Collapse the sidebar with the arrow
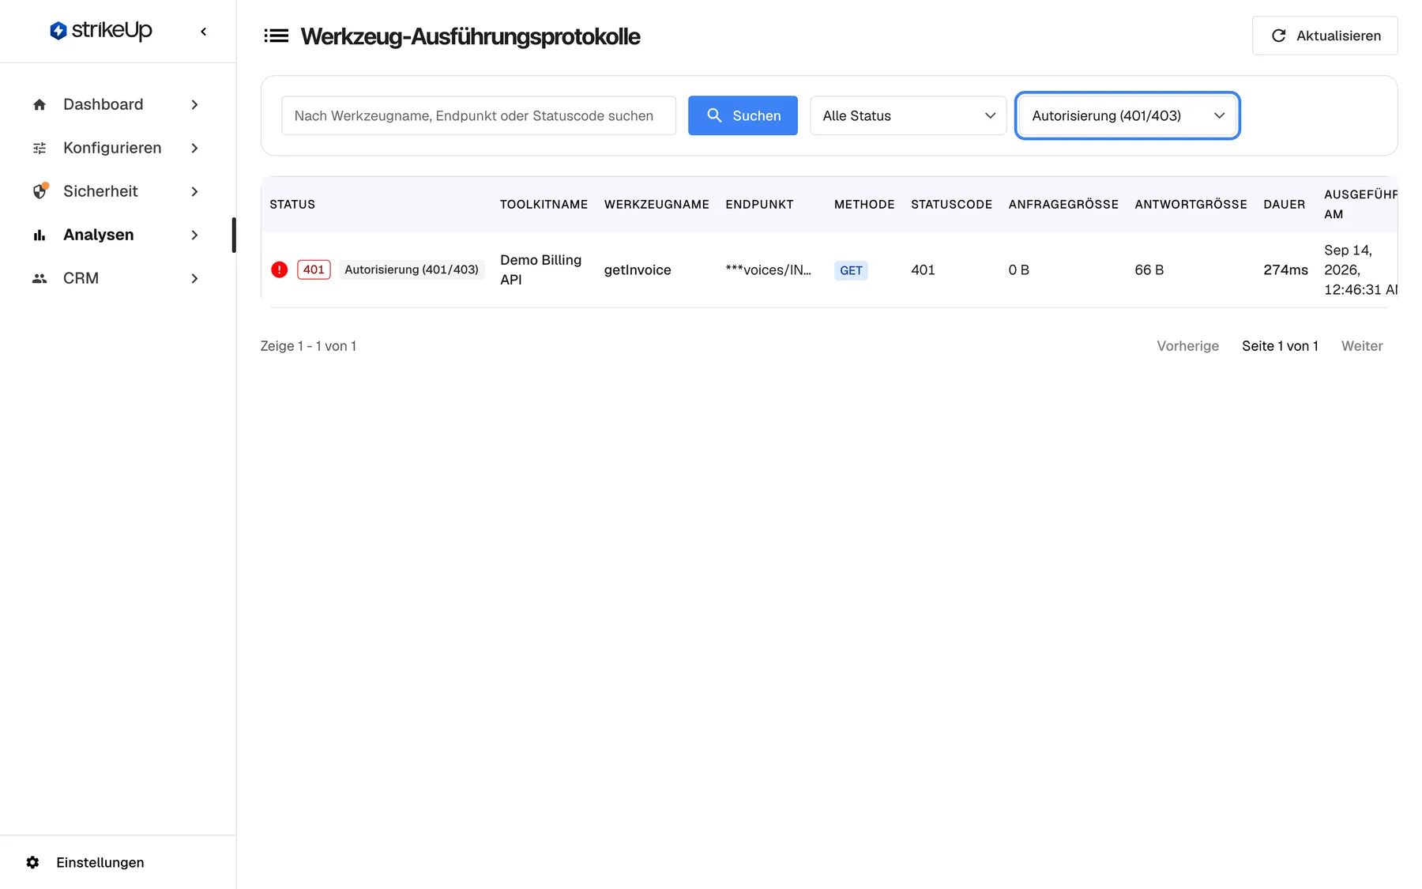This screenshot has height=889, width=1422. pyautogui.click(x=204, y=32)
